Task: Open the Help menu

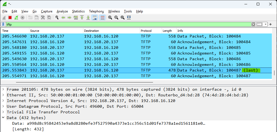Action: (x=139, y=11)
